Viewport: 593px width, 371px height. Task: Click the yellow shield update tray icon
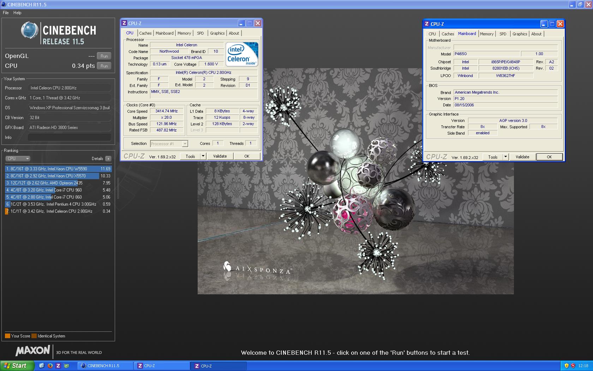pyautogui.click(x=567, y=366)
